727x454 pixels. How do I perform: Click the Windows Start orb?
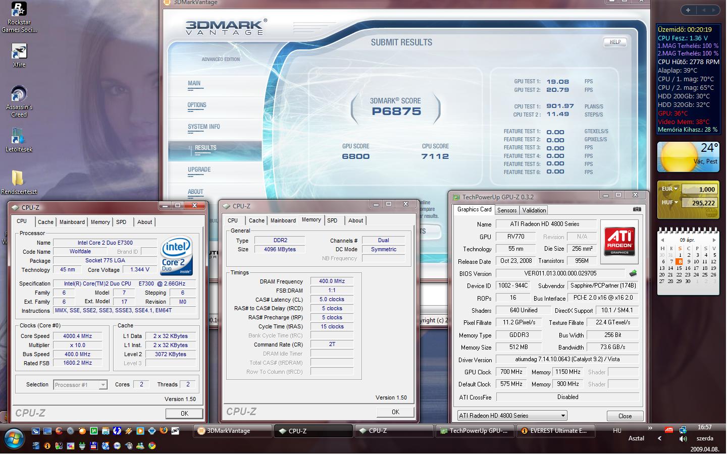[14, 437]
